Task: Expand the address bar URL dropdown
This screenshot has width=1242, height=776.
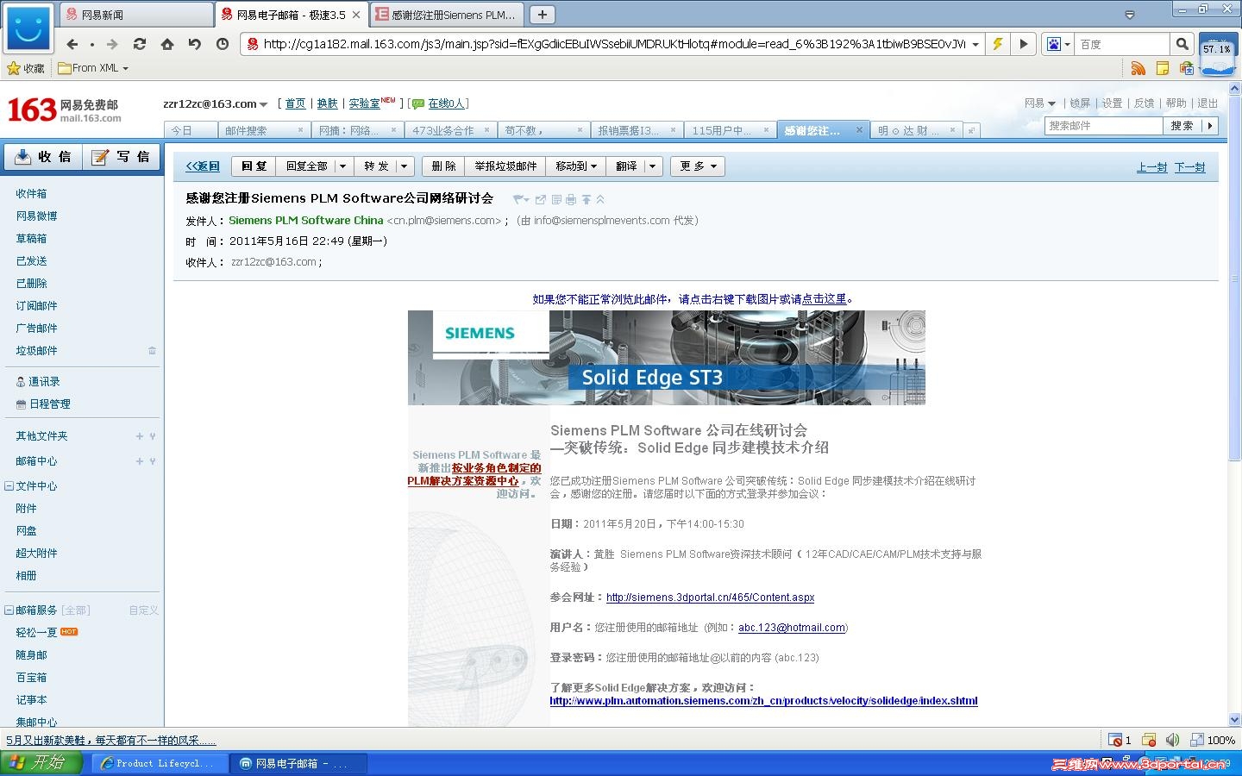Action: click(975, 44)
